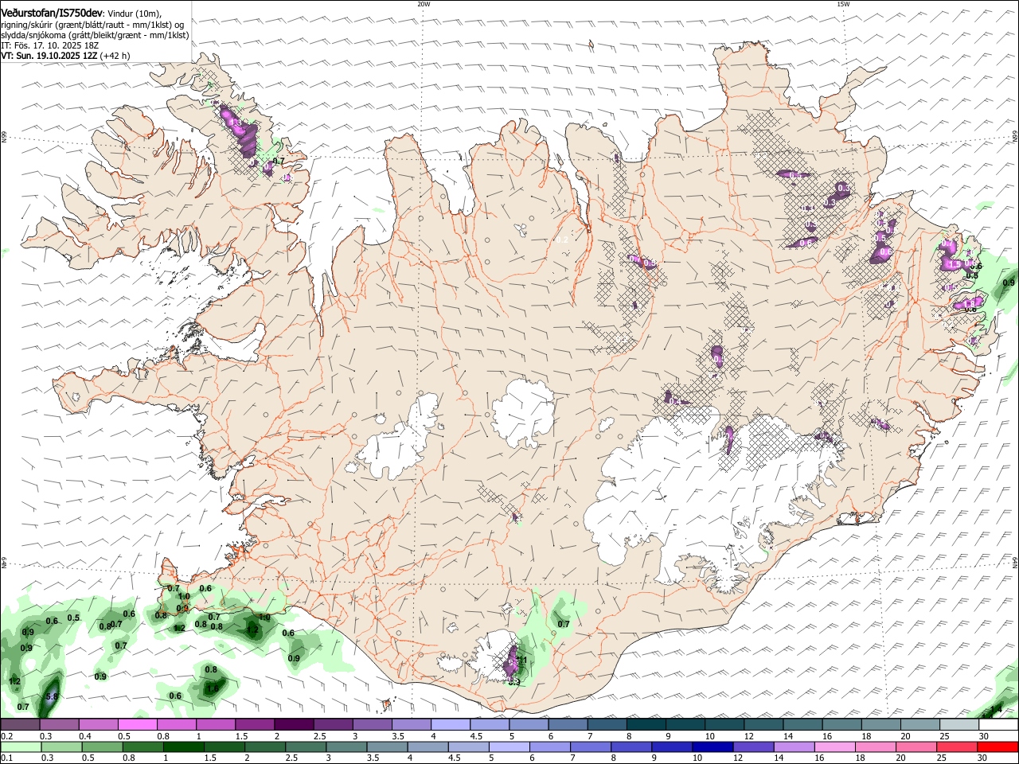Viewport: 1019px width, 764px height.
Task: Click the upper-row legend label 0.2
Action: [7, 736]
